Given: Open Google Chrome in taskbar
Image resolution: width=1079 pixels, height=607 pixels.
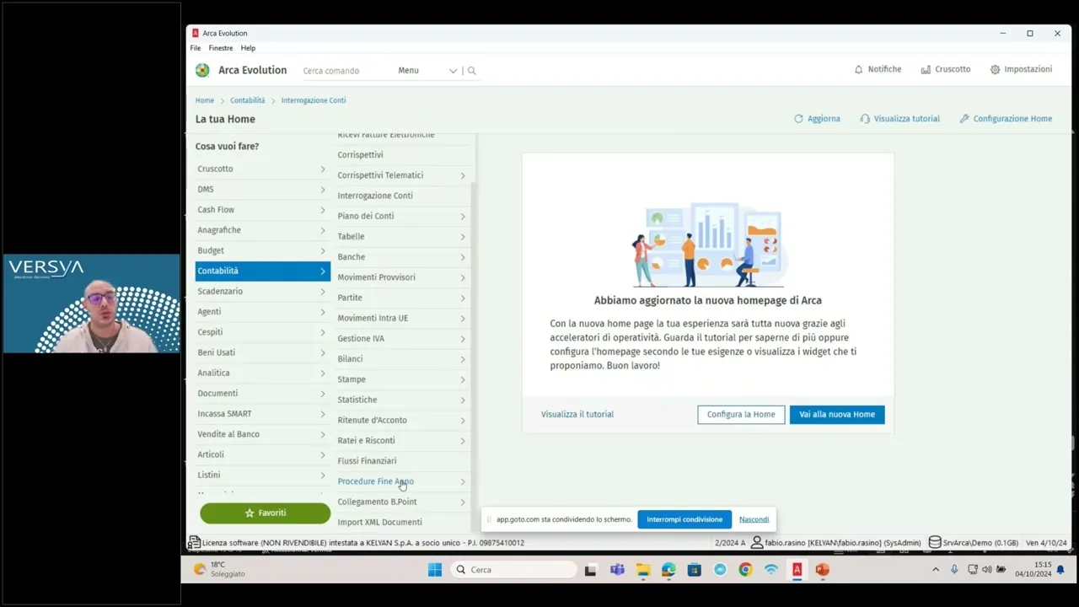Looking at the screenshot, I should 745,570.
